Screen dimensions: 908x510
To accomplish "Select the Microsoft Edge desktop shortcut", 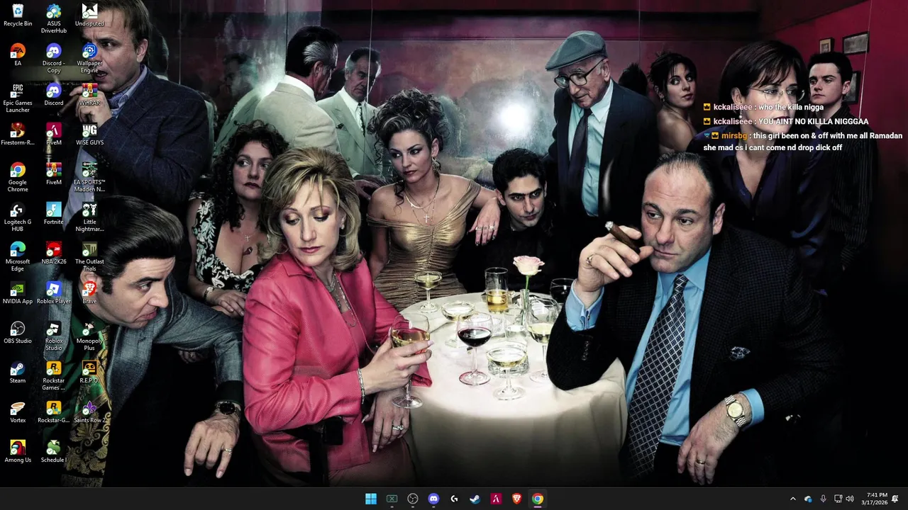I will click(x=18, y=256).
